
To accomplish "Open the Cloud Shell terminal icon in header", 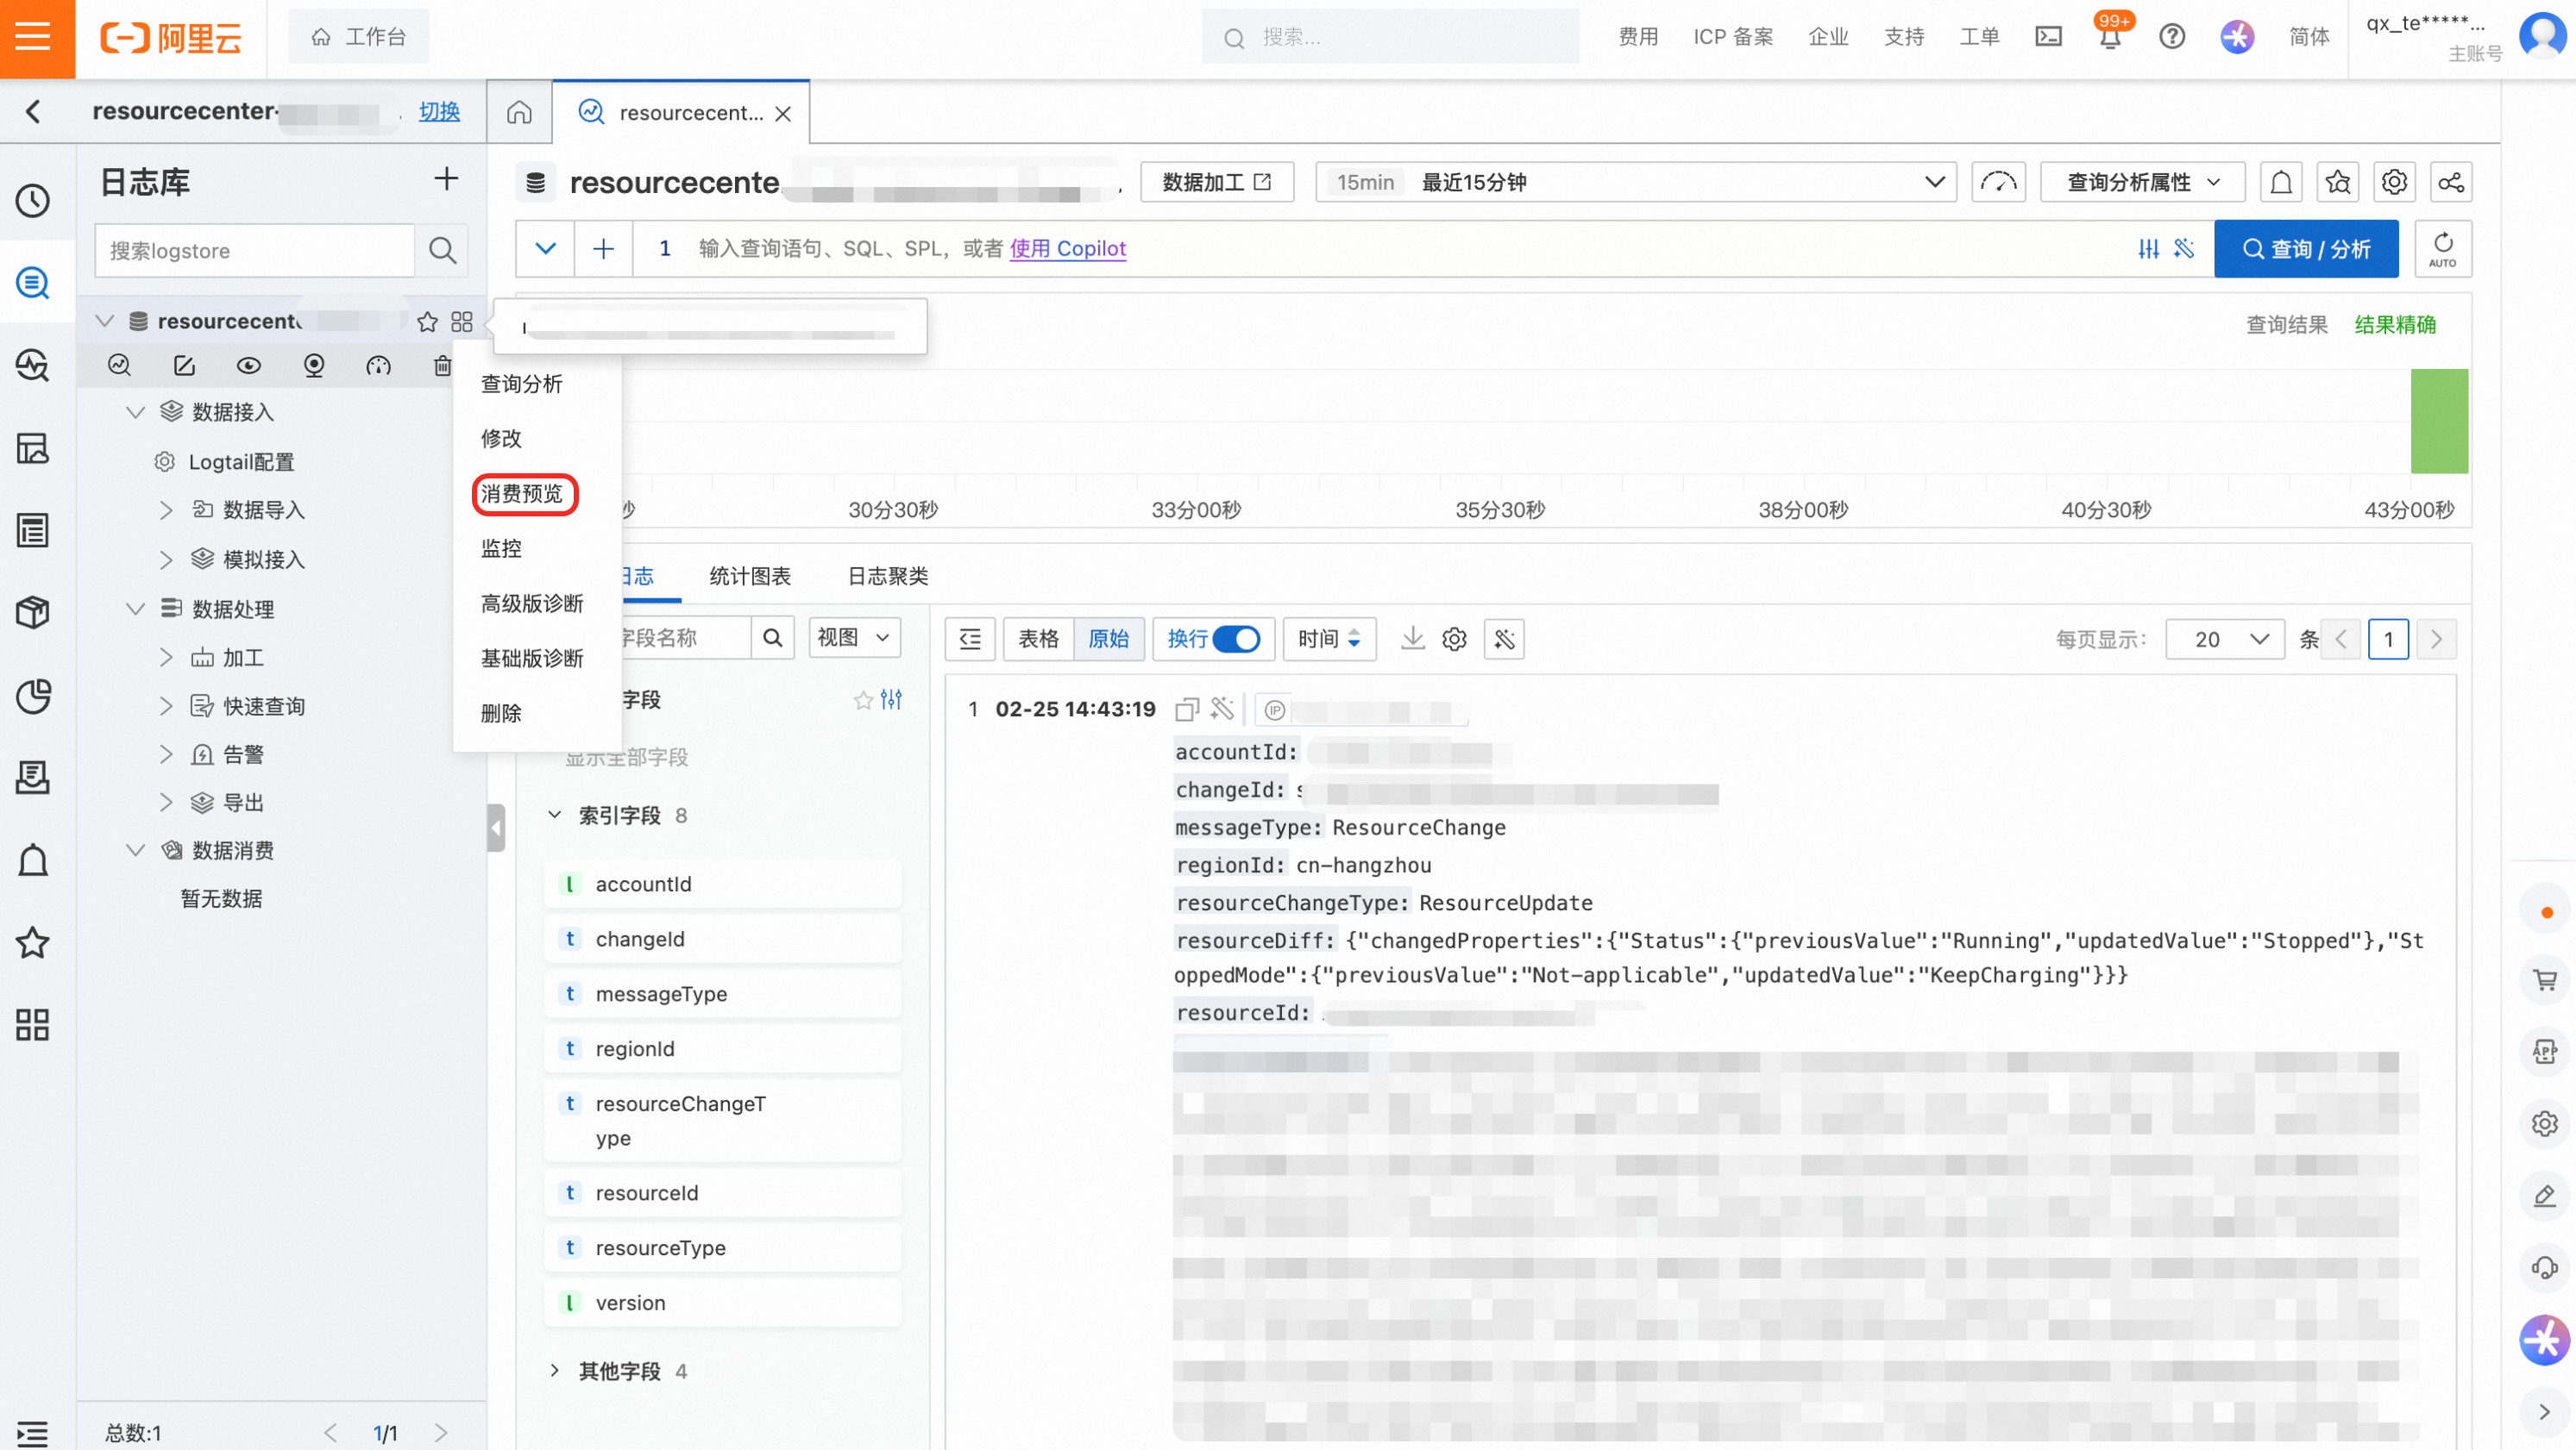I will [2048, 37].
